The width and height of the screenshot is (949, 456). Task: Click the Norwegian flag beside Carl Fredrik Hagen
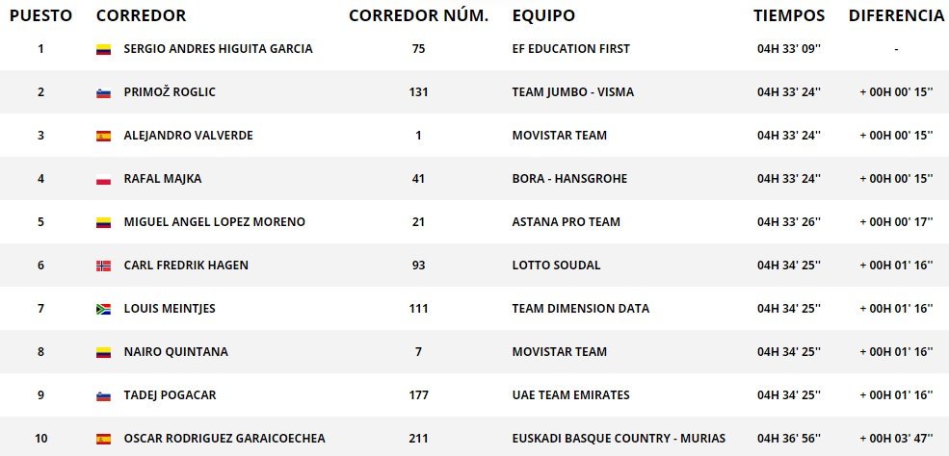pos(103,266)
